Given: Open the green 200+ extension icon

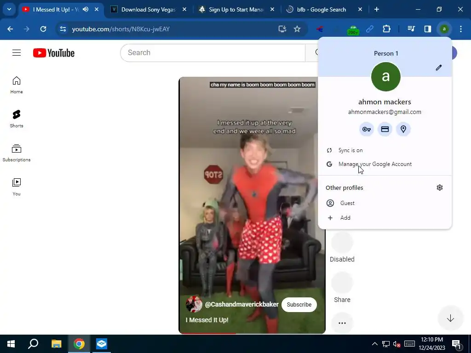Looking at the screenshot, I should tap(353, 30).
